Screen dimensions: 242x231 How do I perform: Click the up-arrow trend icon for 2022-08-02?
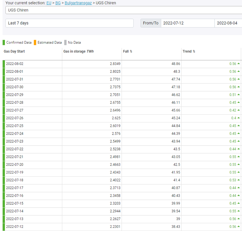[239, 64]
